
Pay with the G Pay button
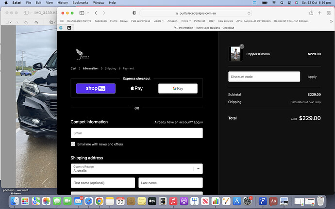[x=178, y=88]
